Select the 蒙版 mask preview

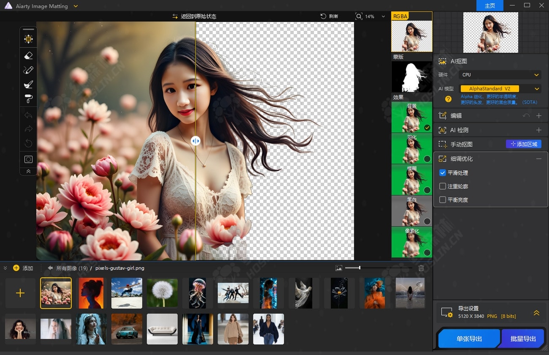411,77
